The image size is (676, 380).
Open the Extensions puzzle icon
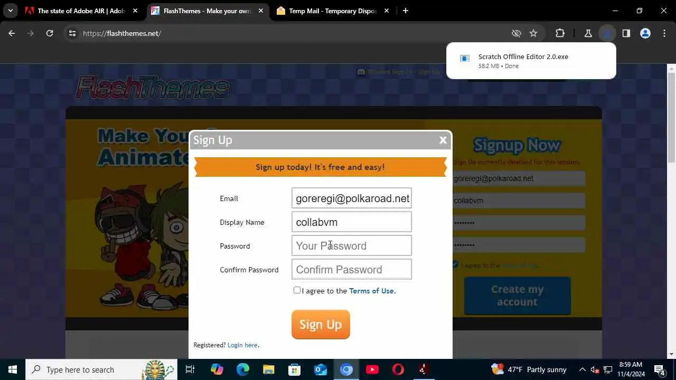click(x=560, y=33)
